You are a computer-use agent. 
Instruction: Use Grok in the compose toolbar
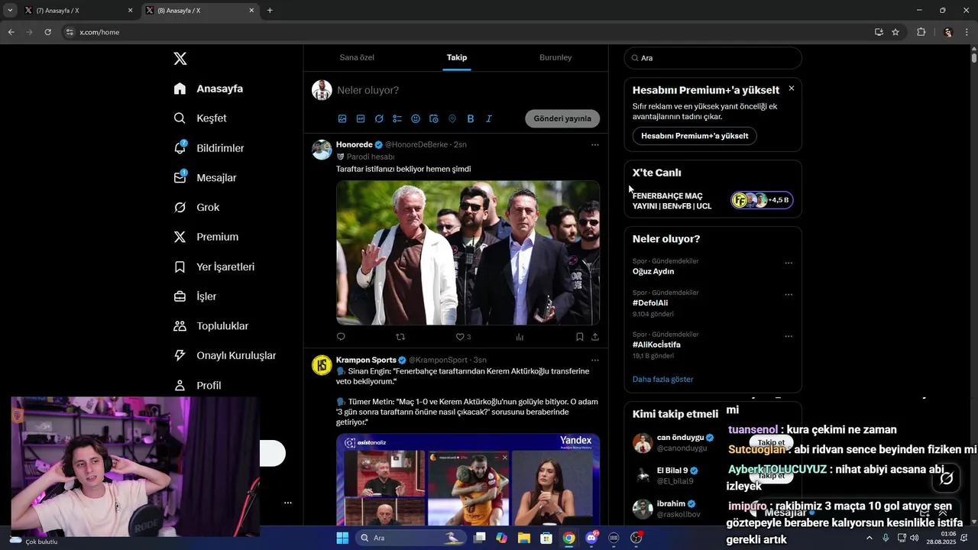[379, 118]
